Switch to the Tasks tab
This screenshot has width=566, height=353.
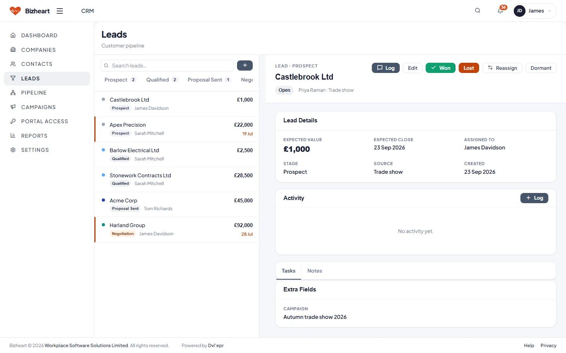click(289, 271)
